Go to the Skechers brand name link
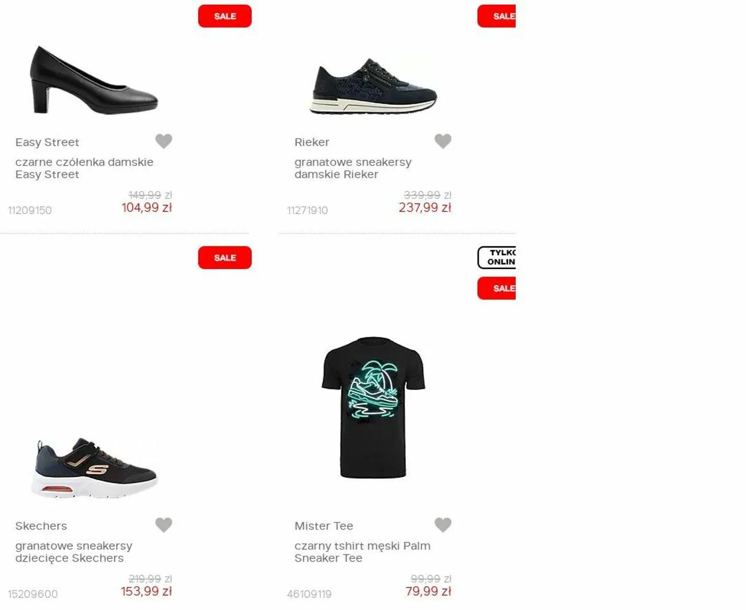 tap(41, 526)
